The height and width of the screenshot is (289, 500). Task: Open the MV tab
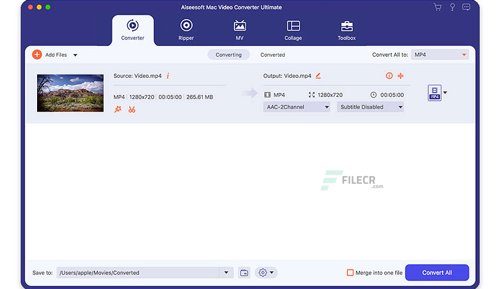pos(239,30)
